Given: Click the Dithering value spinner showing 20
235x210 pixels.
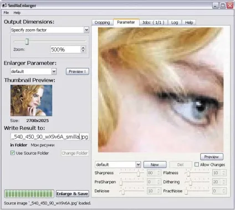Looking at the screenshot, I should tap(219, 182).
